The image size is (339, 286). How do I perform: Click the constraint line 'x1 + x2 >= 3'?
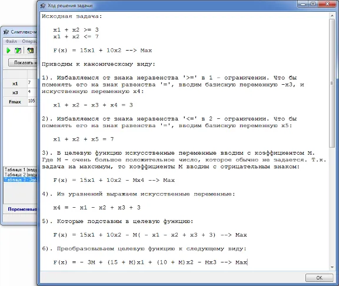[x=76, y=30]
